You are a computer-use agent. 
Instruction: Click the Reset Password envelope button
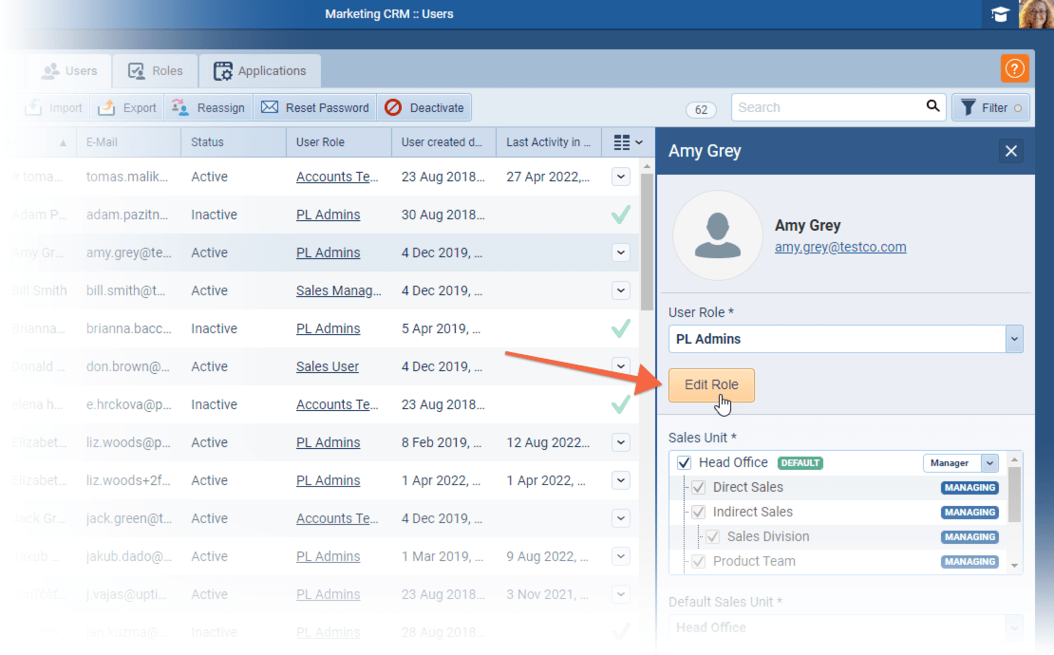315,107
